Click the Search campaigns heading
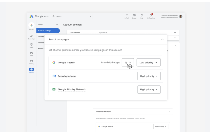The image size is (210, 134). (59, 39)
